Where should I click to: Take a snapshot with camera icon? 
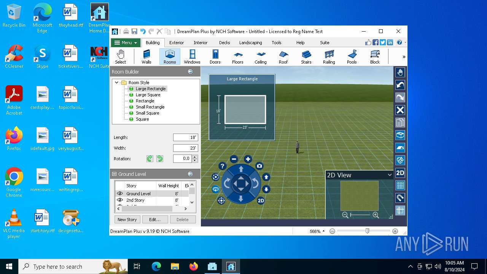(x=259, y=166)
